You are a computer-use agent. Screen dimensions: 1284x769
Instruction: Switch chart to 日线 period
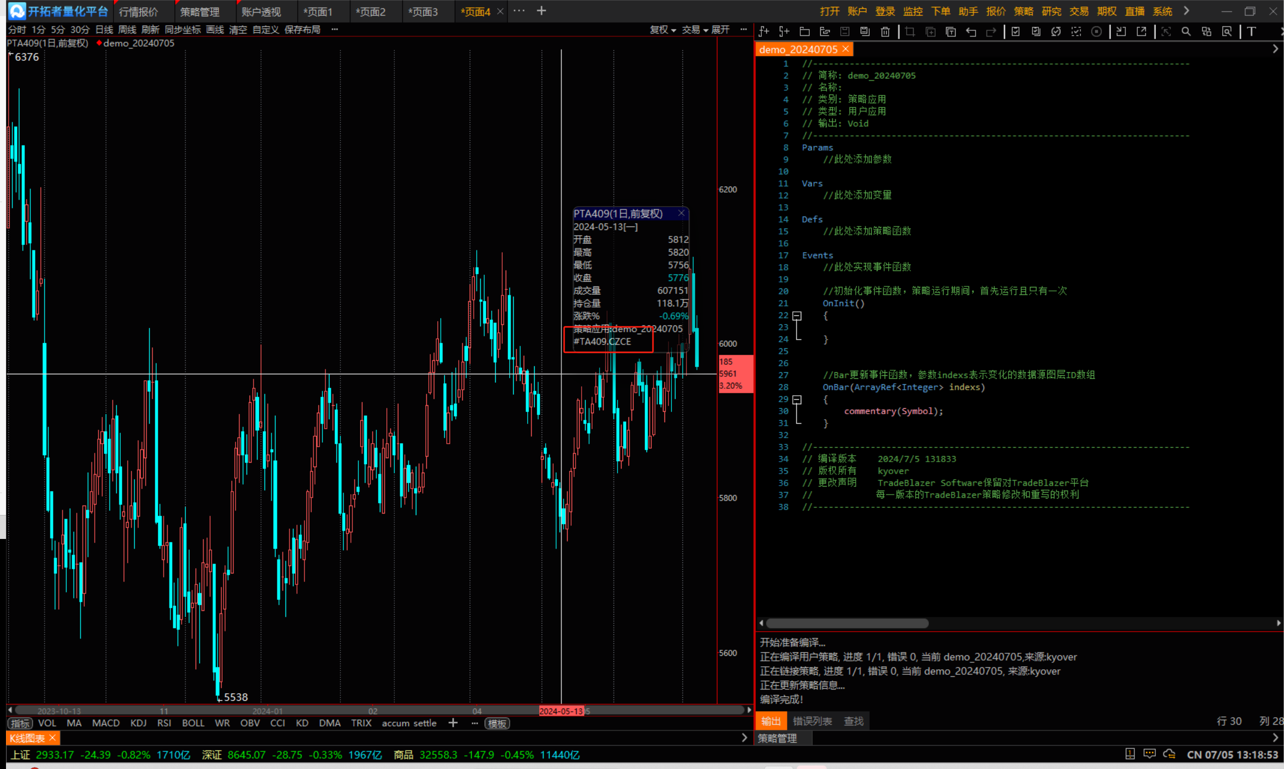click(104, 30)
